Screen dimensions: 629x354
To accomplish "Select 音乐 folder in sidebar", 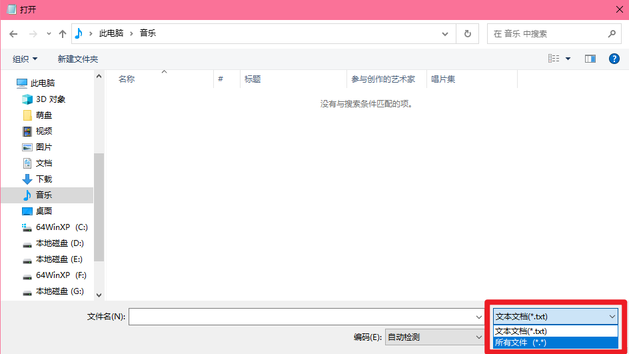I will tap(47, 195).
